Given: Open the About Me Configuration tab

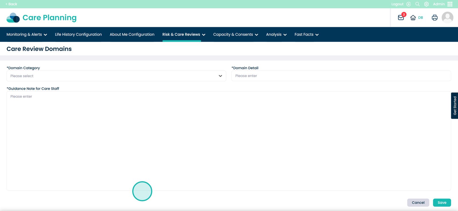Looking at the screenshot, I should pos(132,34).
